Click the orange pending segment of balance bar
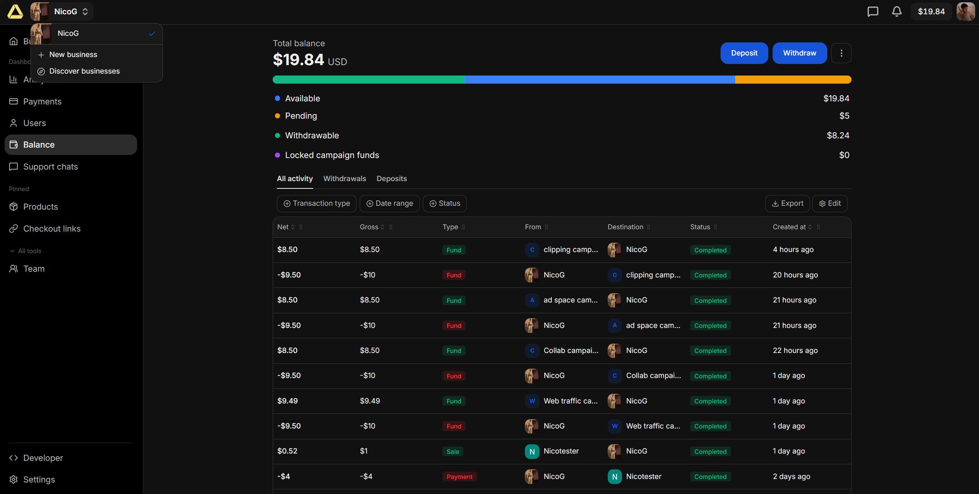Viewport: 979px width, 494px height. (793, 80)
